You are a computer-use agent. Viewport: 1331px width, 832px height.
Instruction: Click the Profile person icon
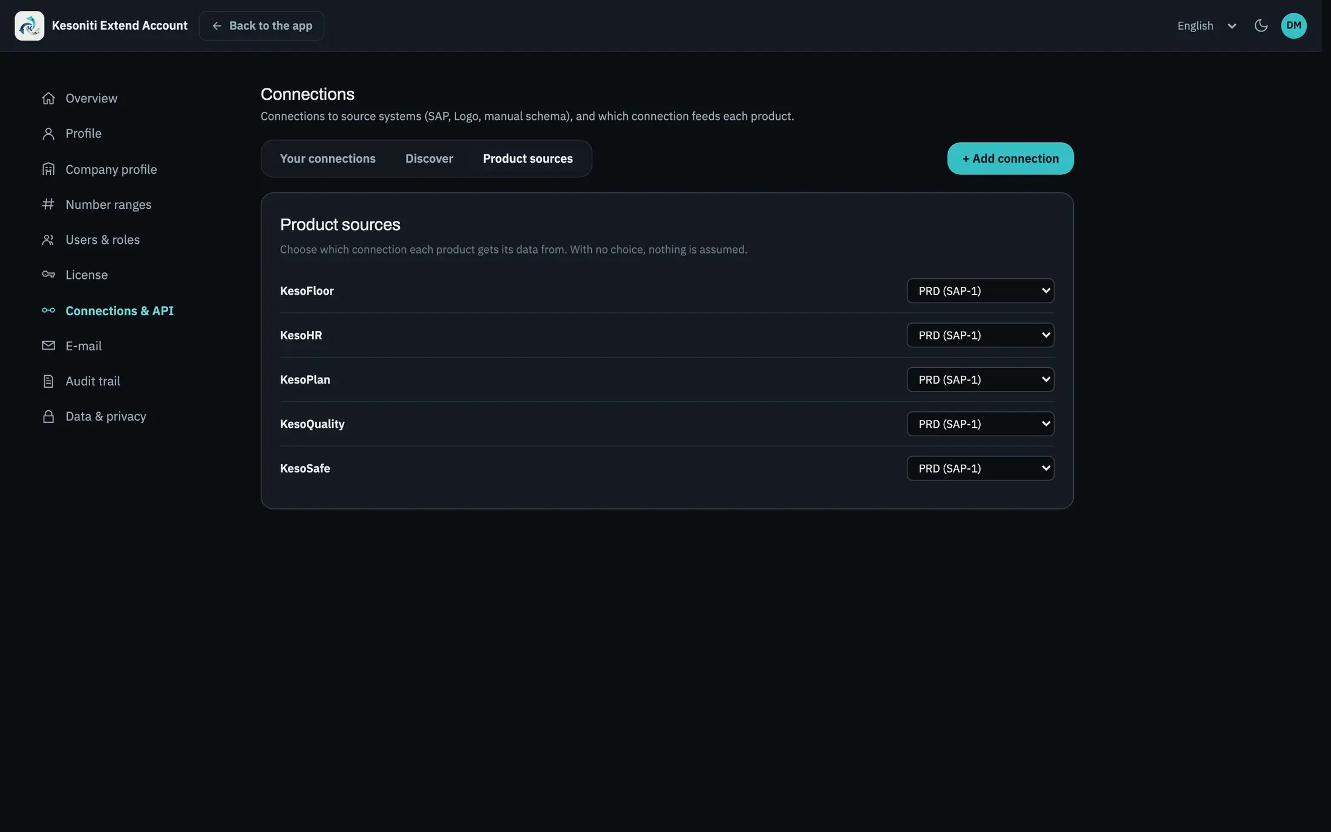tap(48, 133)
